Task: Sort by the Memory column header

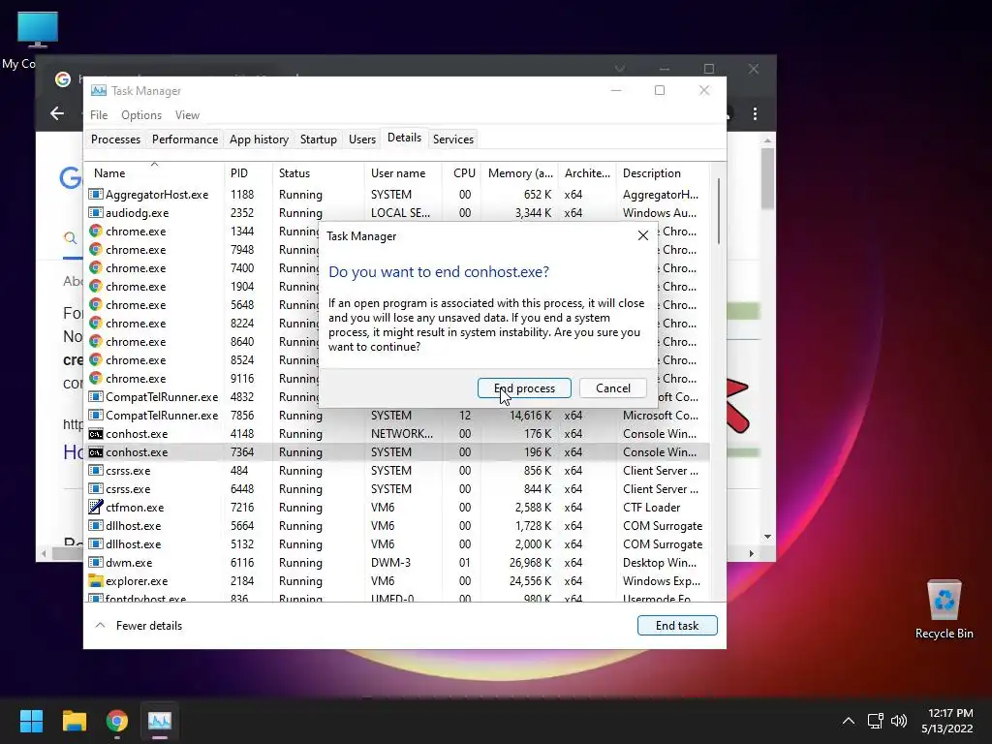Action: coord(520,172)
